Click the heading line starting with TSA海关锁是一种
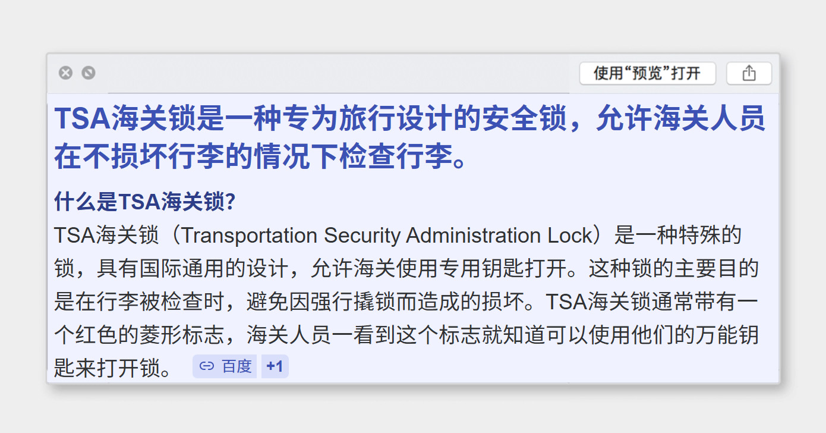The width and height of the screenshot is (826, 433). [409, 119]
